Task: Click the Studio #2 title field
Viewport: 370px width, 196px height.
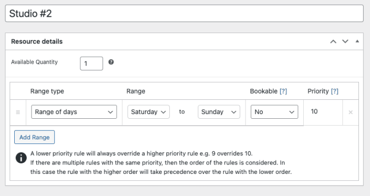Action: [184, 14]
